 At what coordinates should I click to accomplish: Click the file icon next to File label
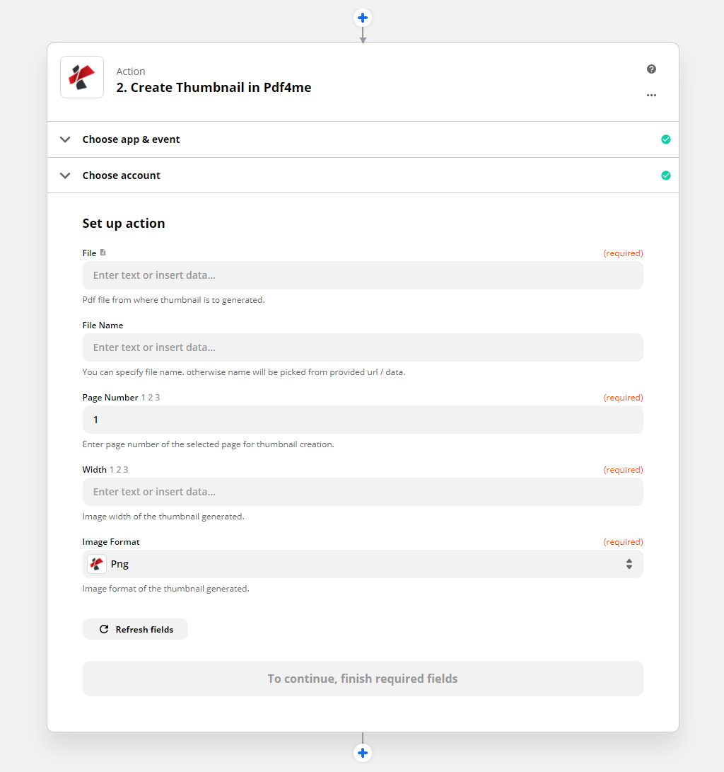(103, 253)
